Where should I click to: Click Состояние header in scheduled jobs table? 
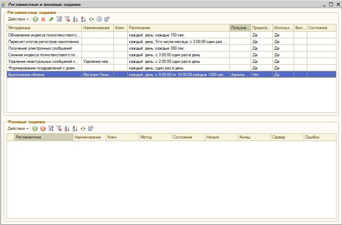click(322, 28)
